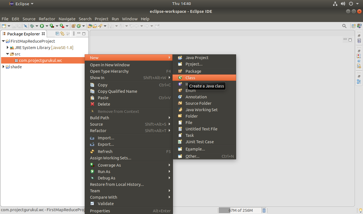
Task: Switch to the Java perspective icon
Action: point(359,26)
